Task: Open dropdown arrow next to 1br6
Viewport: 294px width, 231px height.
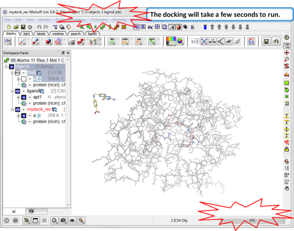Action: (24, 73)
